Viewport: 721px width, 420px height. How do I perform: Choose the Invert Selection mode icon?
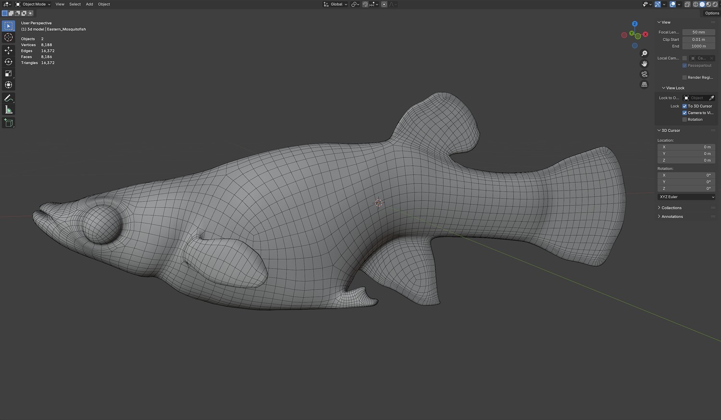24,13
